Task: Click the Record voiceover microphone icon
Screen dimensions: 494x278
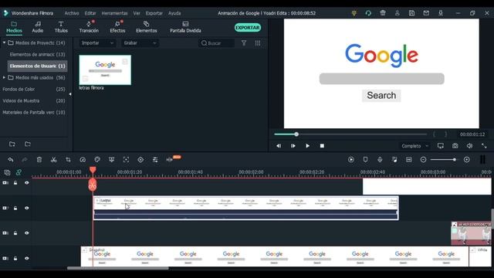Action: pyautogui.click(x=380, y=160)
